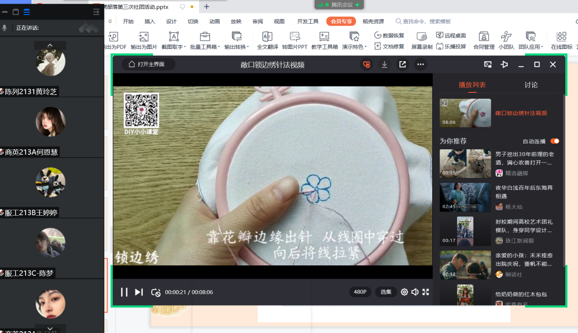Open playlist item 敞口锁边绣针法视频
The image size is (578, 333).
click(521, 113)
